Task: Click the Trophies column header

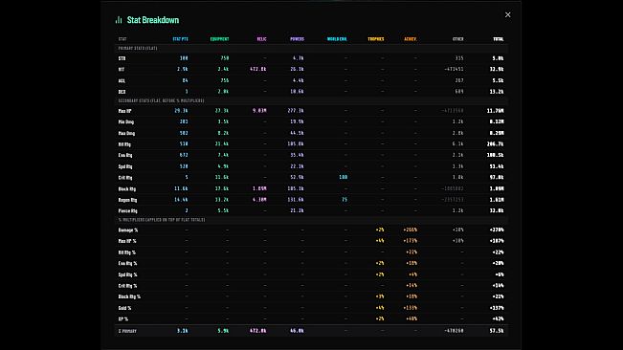Action: (x=376, y=39)
